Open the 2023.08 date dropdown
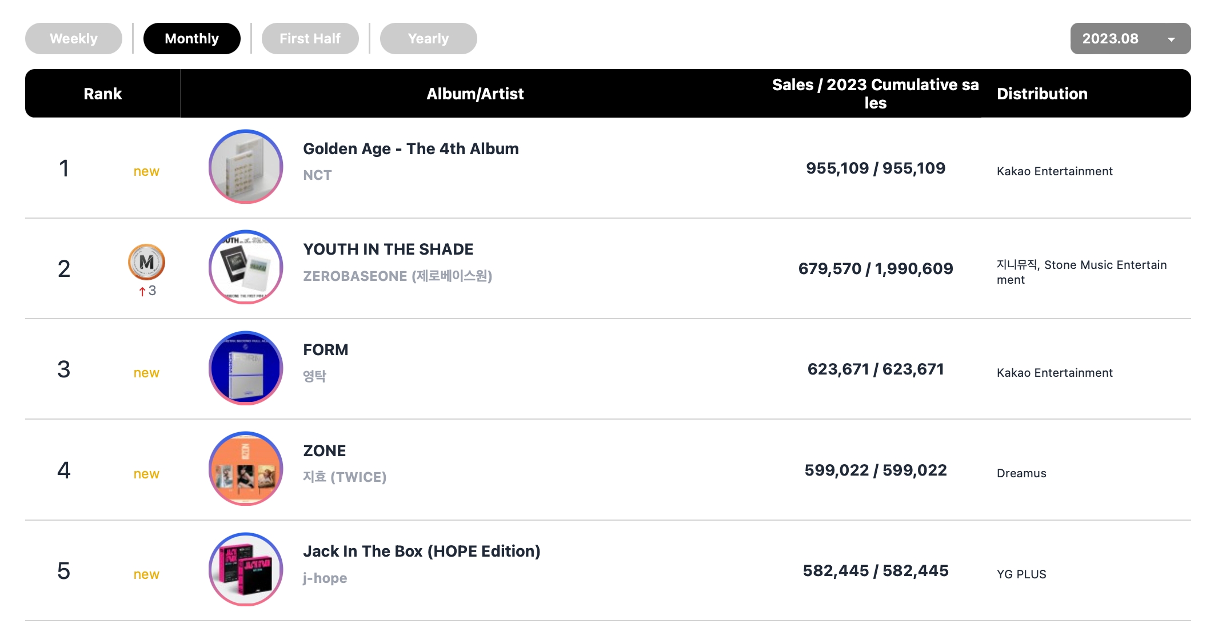This screenshot has height=628, width=1210. coord(1110,39)
